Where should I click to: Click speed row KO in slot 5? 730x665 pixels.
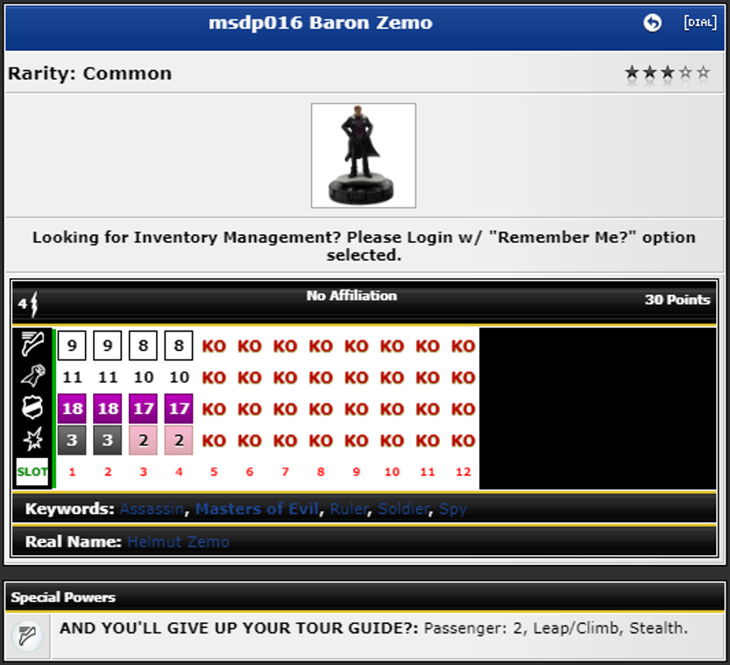(214, 347)
